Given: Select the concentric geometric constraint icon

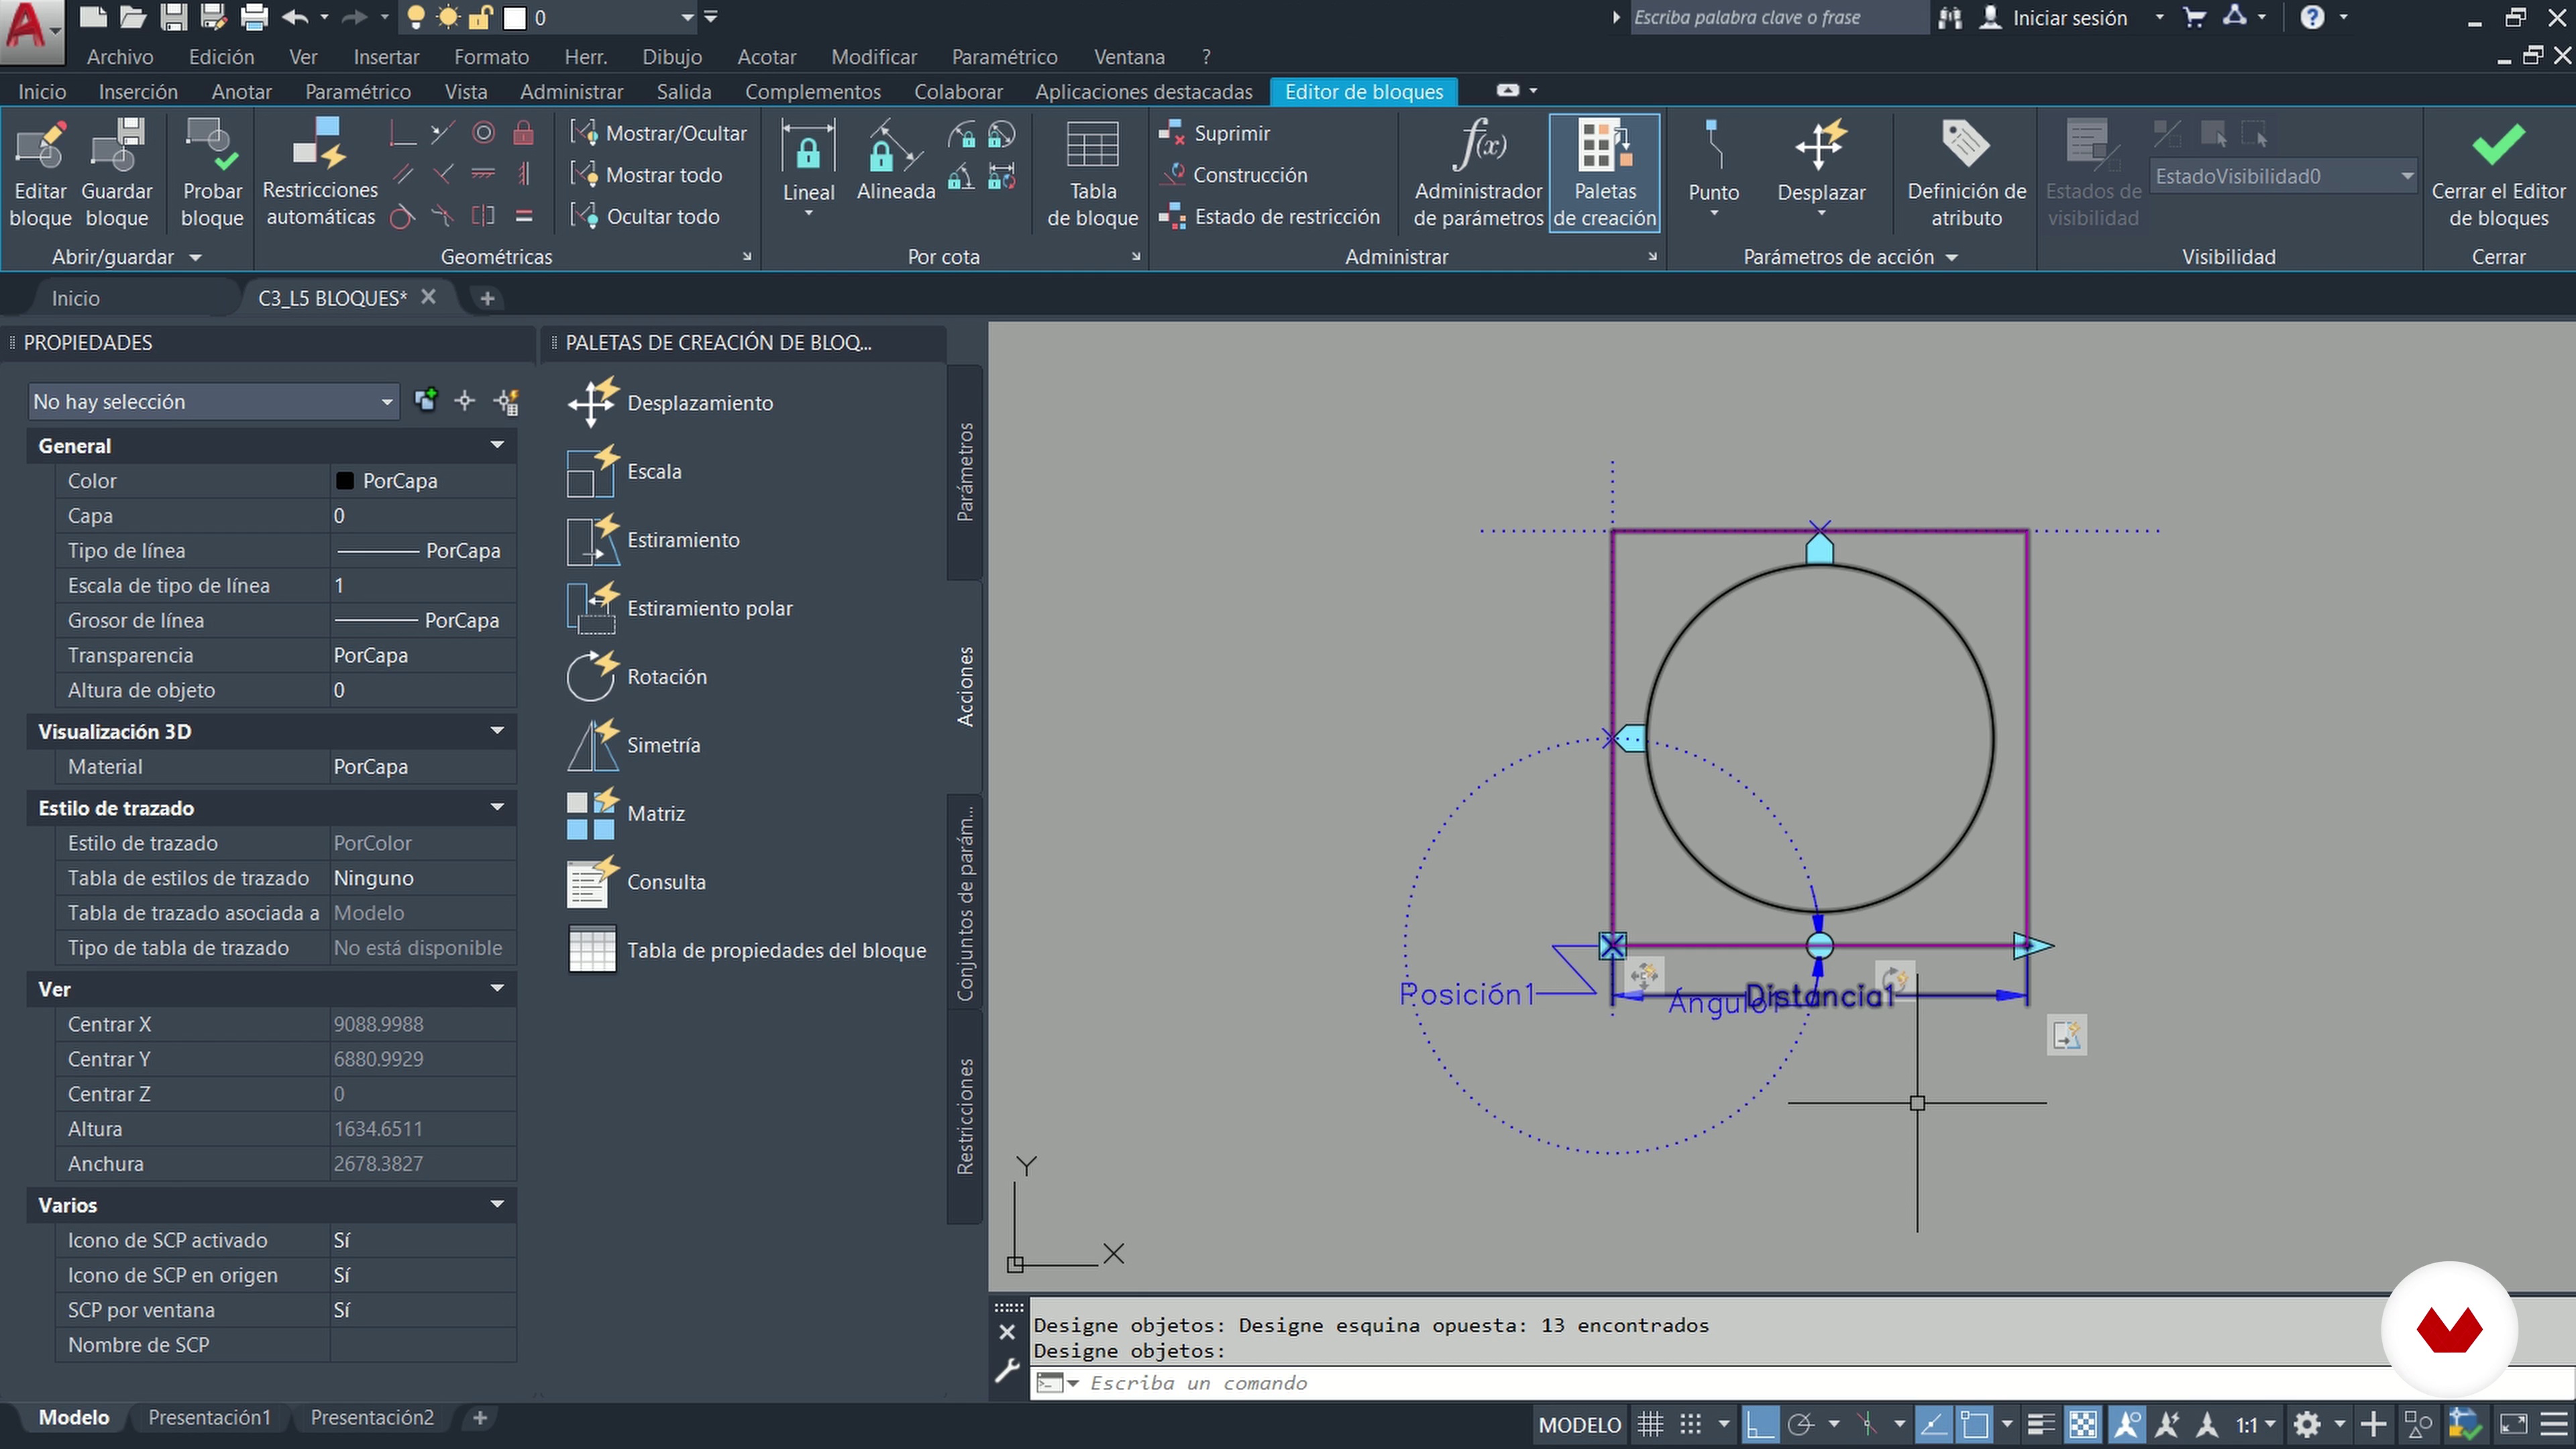Looking at the screenshot, I should point(483,133).
